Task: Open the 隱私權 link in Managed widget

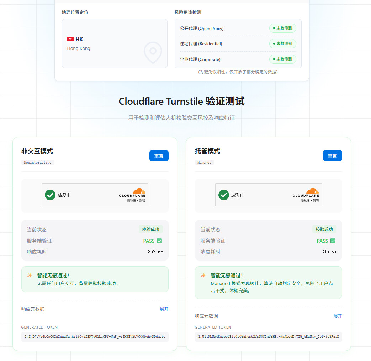Action: (x=305, y=201)
